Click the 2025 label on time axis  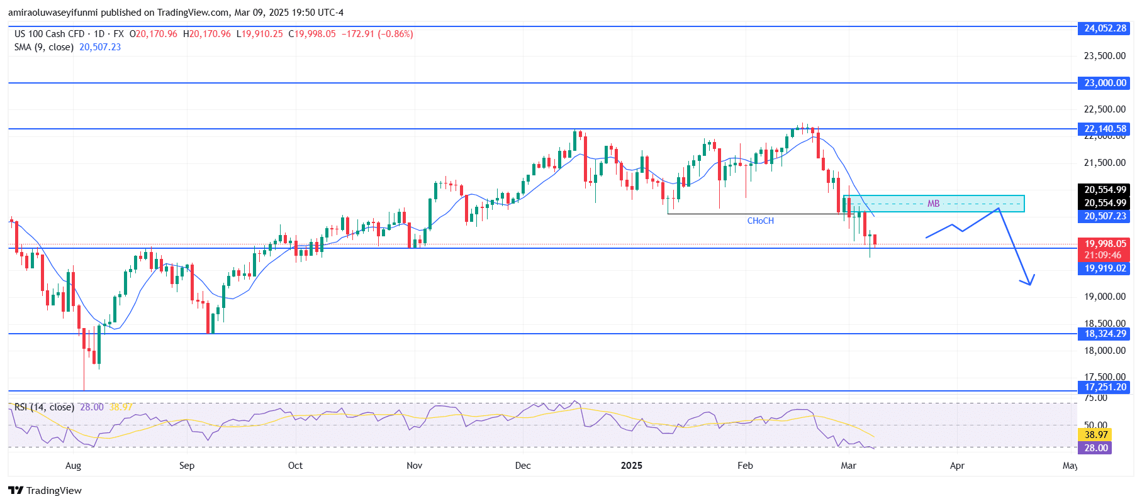(632, 466)
